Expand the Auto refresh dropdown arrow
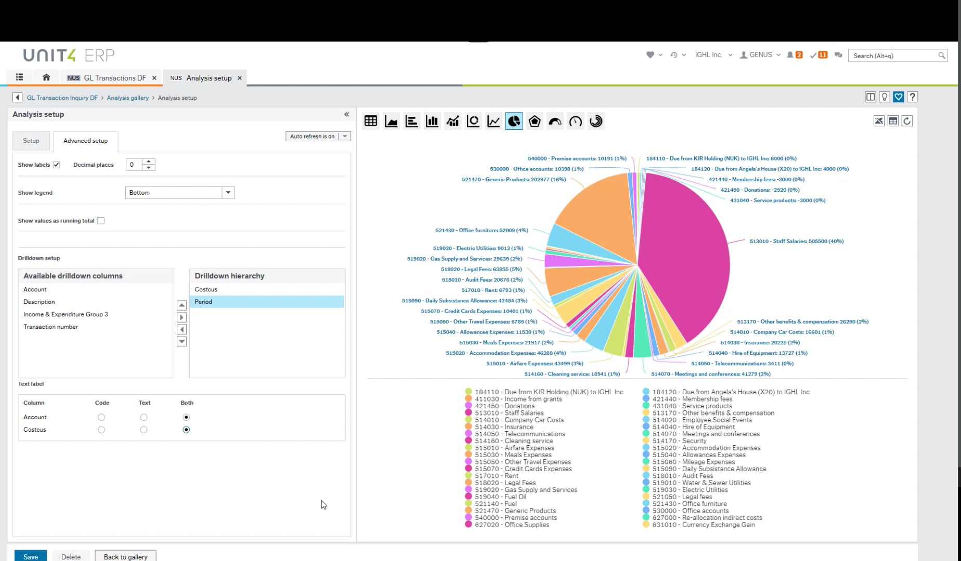The width and height of the screenshot is (961, 561). (x=345, y=136)
